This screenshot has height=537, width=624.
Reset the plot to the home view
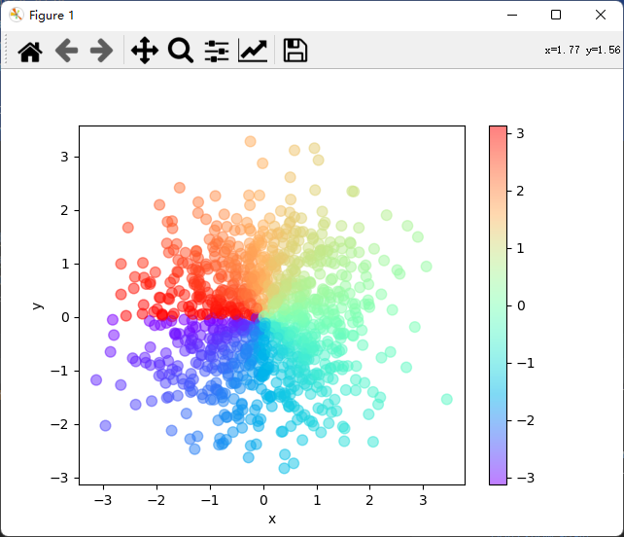[x=30, y=51]
